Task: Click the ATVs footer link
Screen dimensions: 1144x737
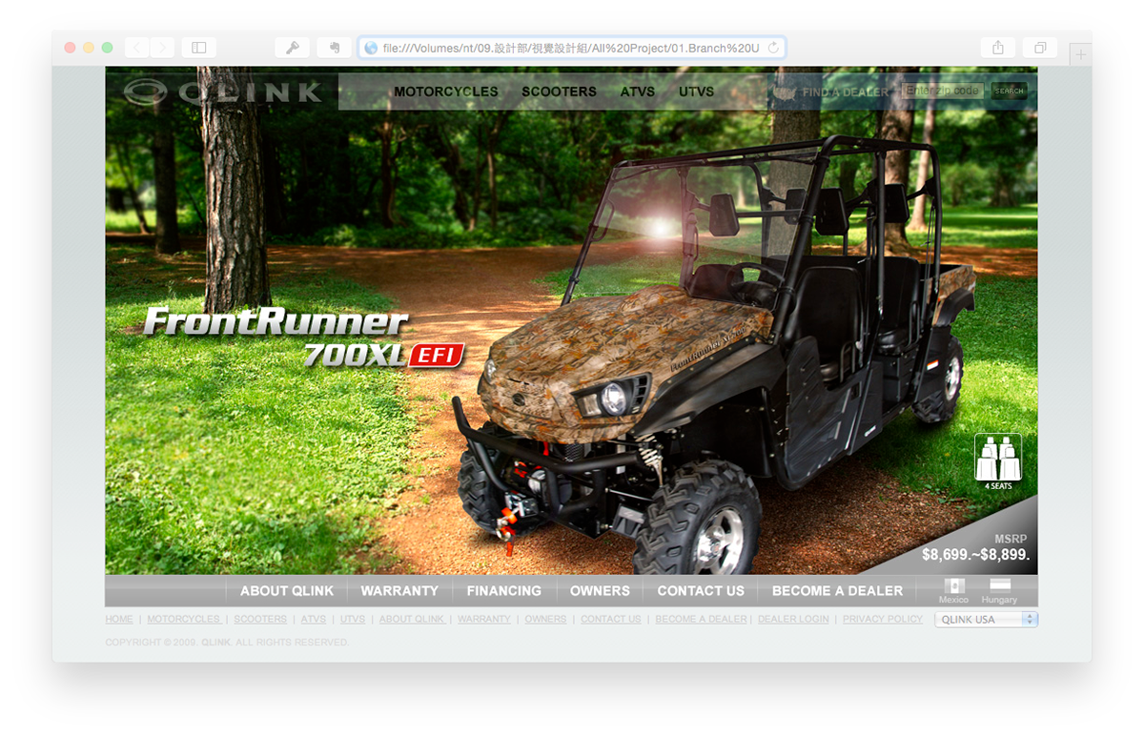Action: click(x=314, y=619)
